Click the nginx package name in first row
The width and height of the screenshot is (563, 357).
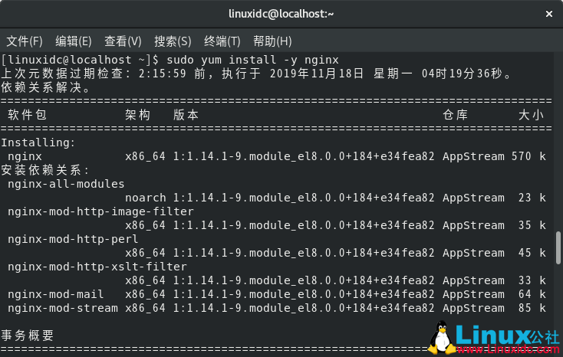pyautogui.click(x=25, y=156)
